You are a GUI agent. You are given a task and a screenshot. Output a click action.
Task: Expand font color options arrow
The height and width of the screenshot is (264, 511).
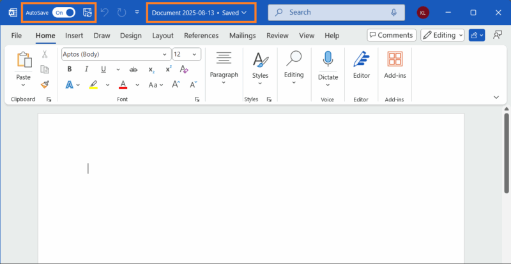pos(137,85)
